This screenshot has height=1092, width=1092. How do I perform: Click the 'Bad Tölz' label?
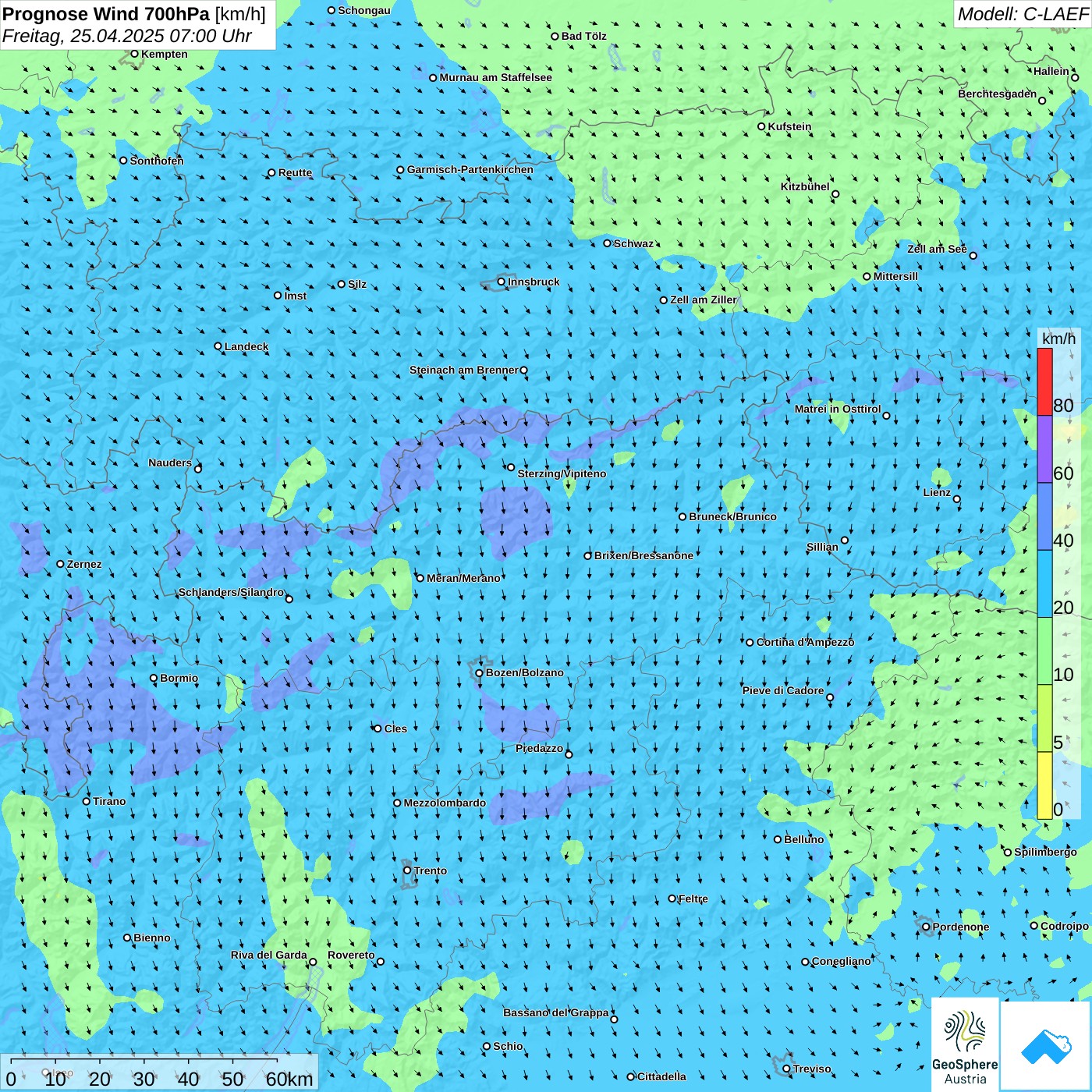coord(584,36)
